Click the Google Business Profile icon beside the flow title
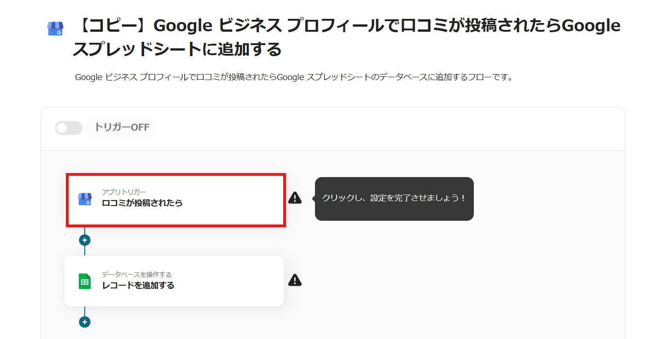This screenshot has height=339, width=664. [x=55, y=29]
